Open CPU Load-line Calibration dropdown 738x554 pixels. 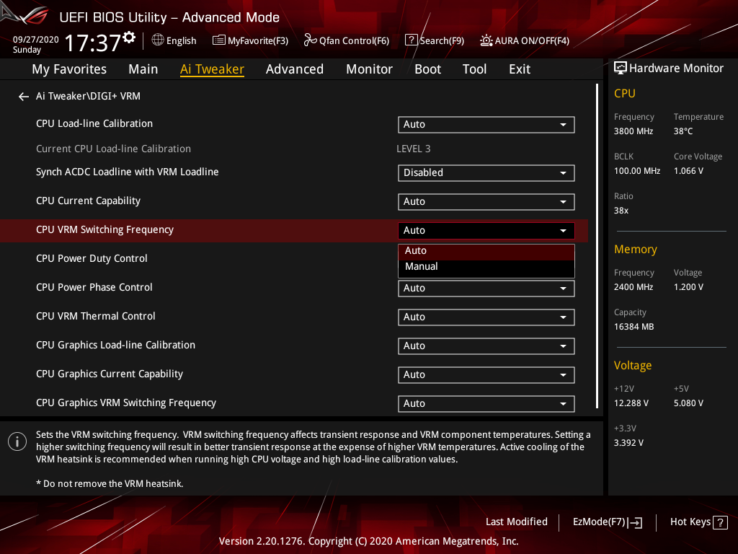point(486,124)
